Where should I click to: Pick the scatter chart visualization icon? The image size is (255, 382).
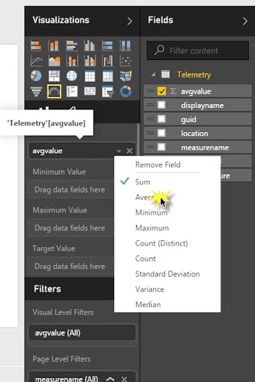click(126, 61)
